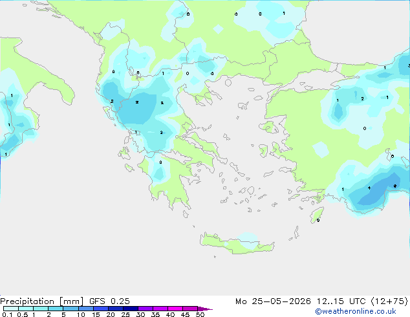
Task: Select the 20–25 mm legend color swatch
Action: pos(116,309)
